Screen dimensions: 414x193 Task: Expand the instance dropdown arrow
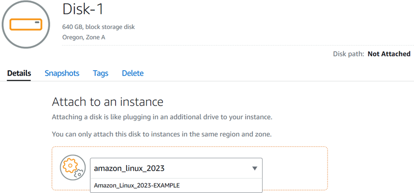pos(254,168)
